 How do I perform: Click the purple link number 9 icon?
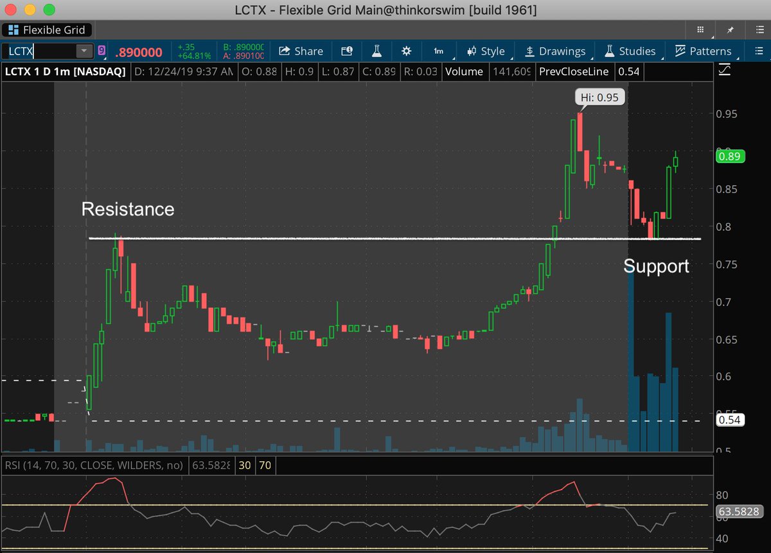click(x=102, y=51)
